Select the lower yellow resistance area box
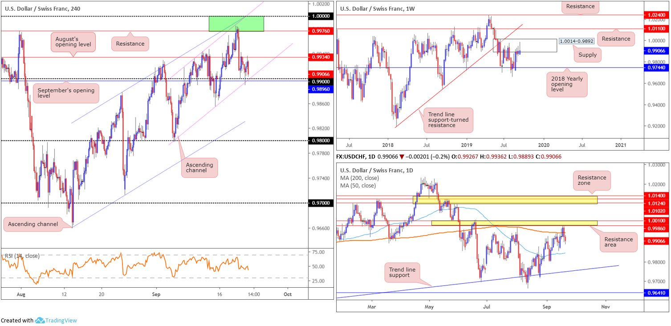The image size is (671, 326). (x=514, y=223)
